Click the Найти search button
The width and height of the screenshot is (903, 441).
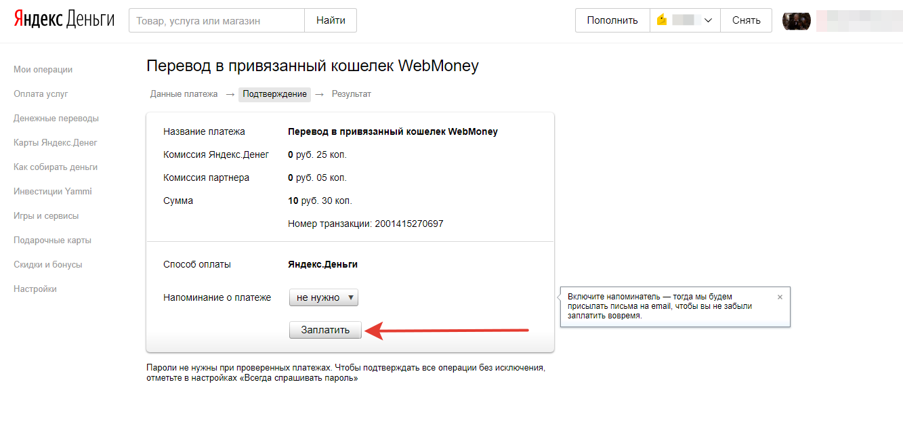[x=331, y=20]
